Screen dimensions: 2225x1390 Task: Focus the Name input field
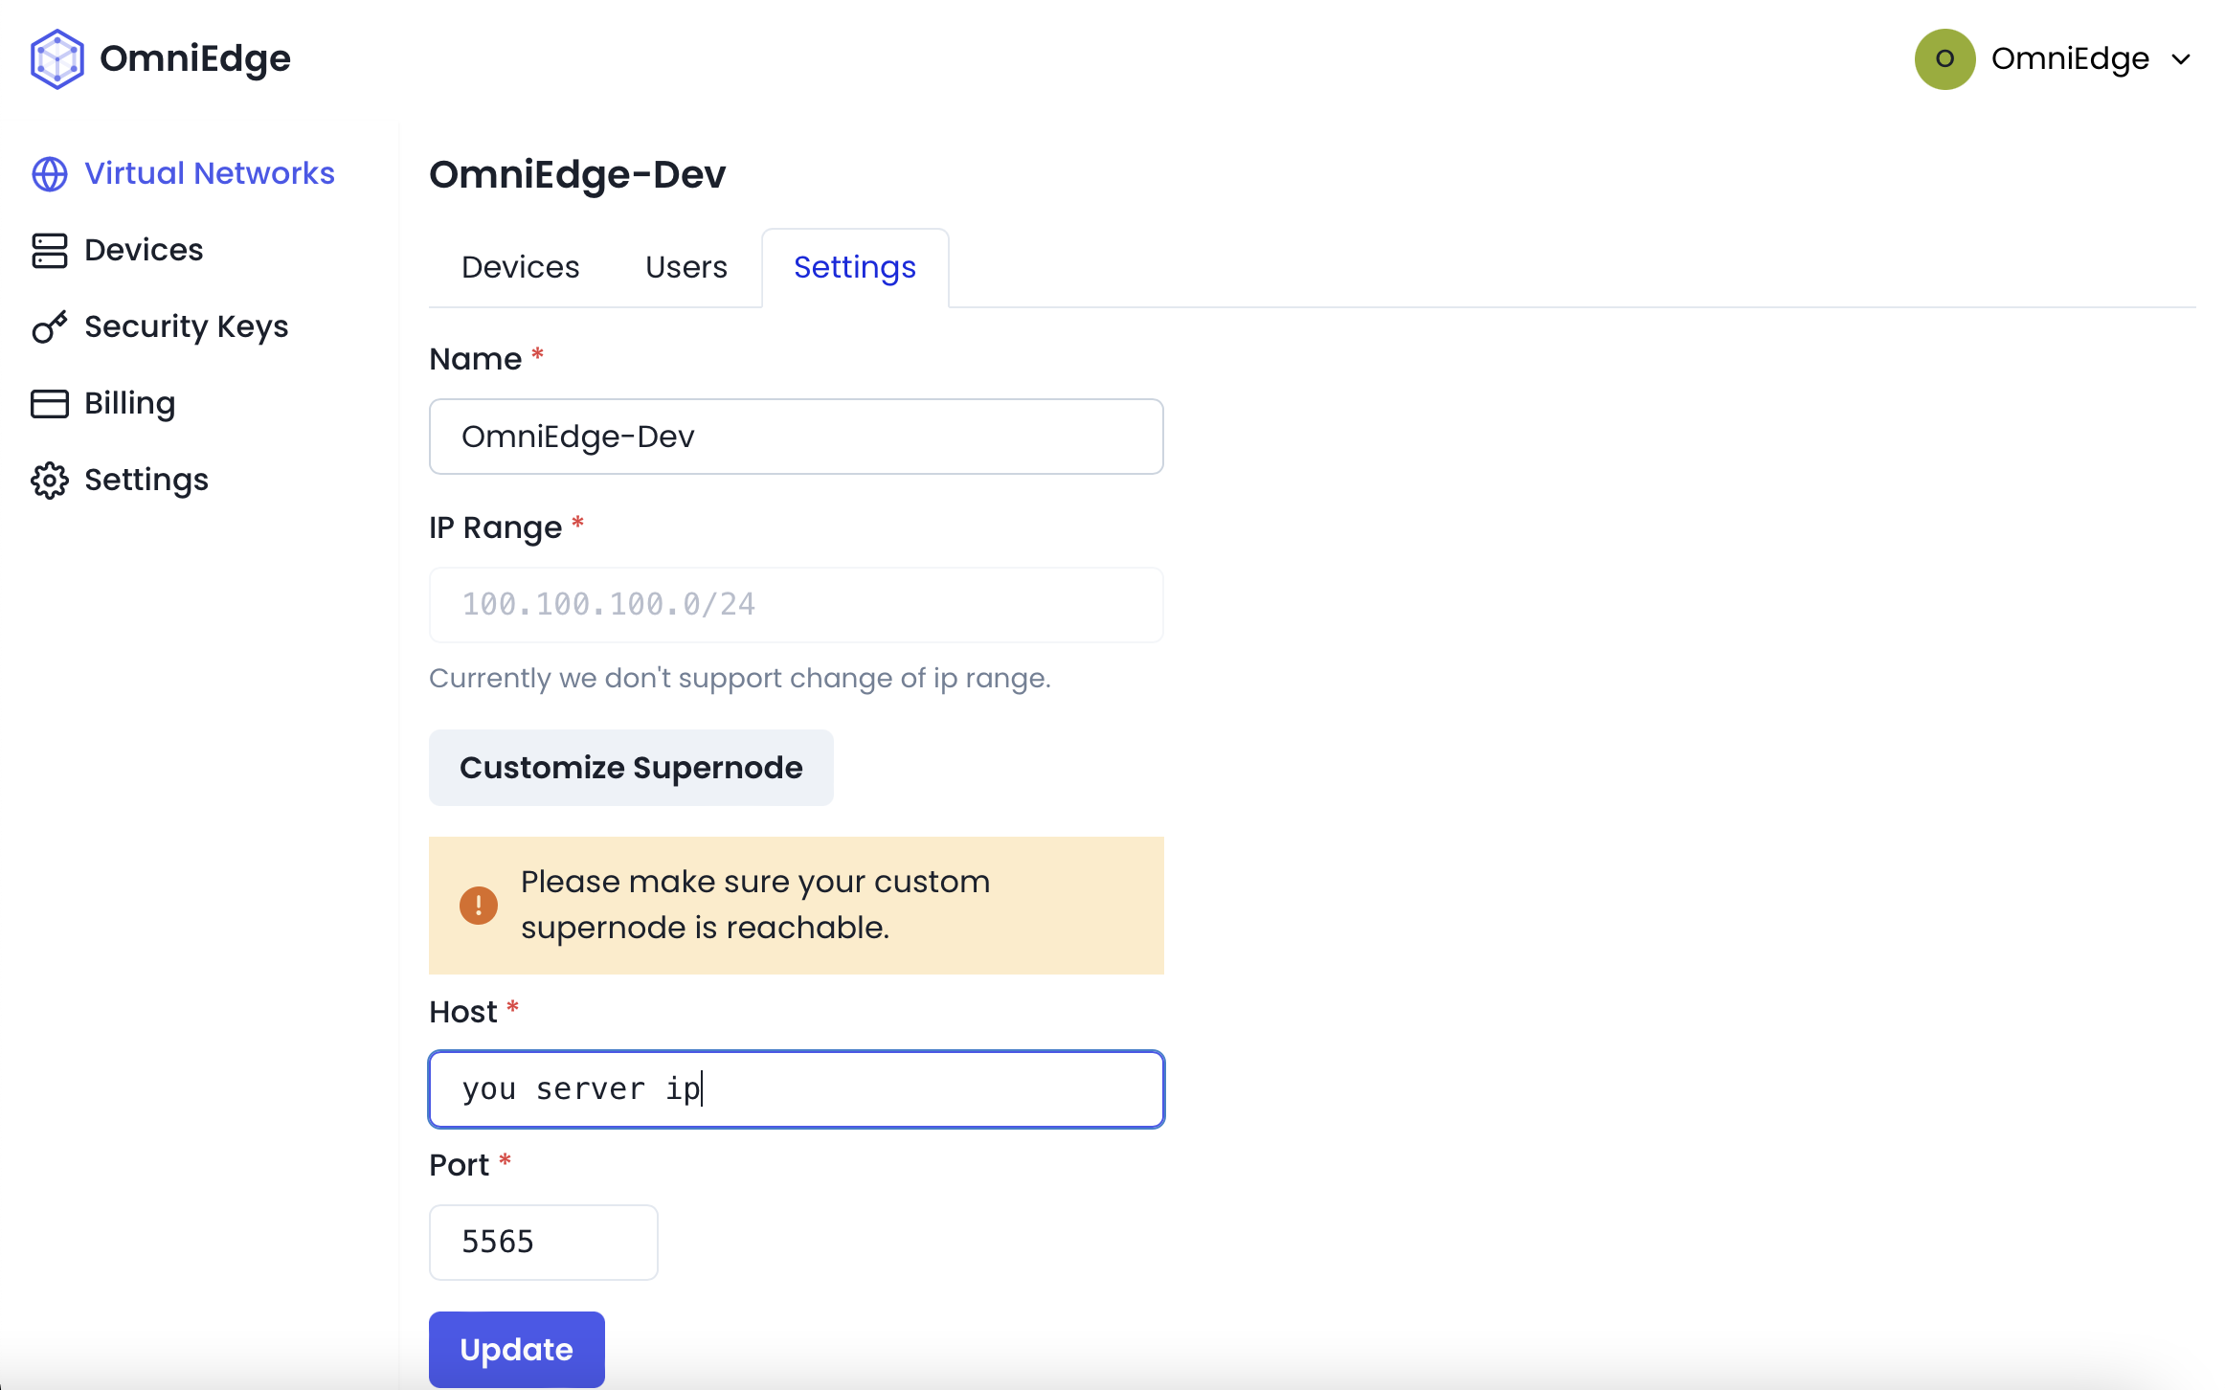tap(796, 437)
